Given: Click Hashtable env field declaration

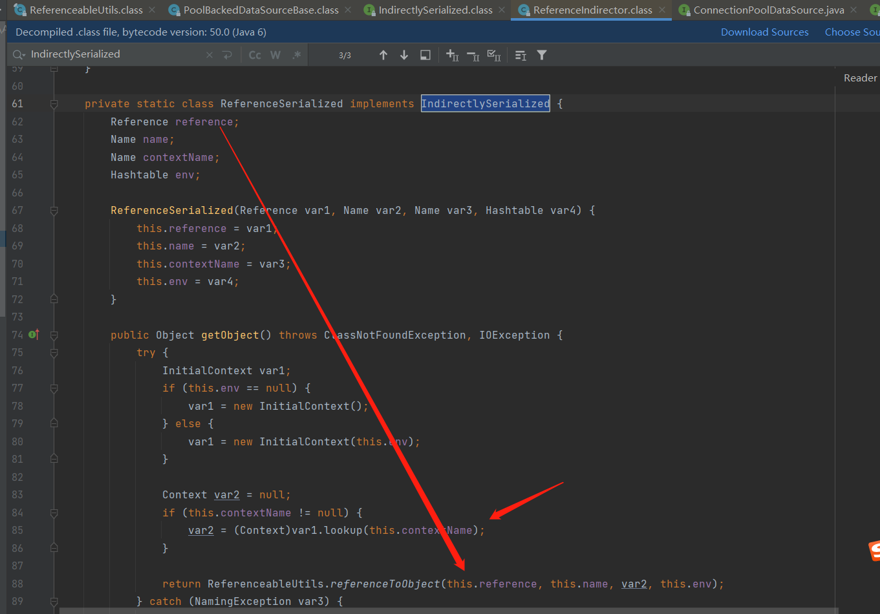Looking at the screenshot, I should point(155,175).
